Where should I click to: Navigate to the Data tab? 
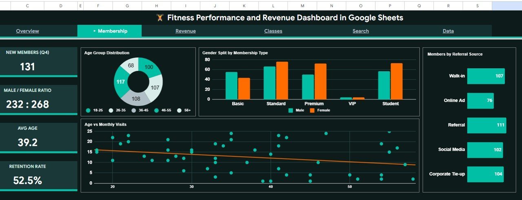pyautogui.click(x=448, y=31)
